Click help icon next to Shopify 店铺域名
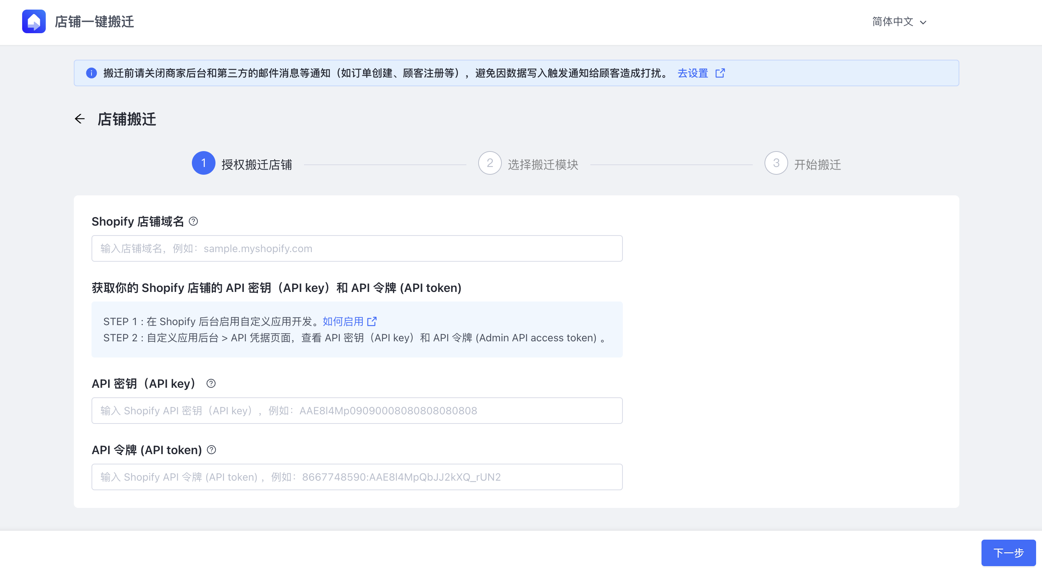 coord(193,222)
